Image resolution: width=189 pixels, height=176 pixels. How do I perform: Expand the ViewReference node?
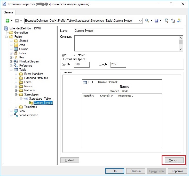[11, 115]
